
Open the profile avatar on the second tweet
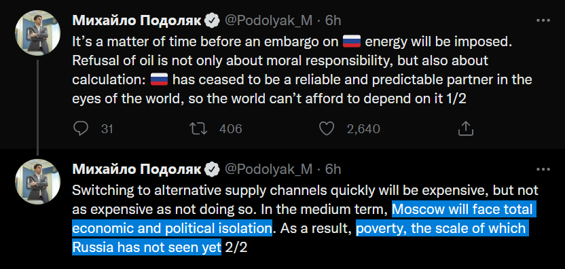37,181
